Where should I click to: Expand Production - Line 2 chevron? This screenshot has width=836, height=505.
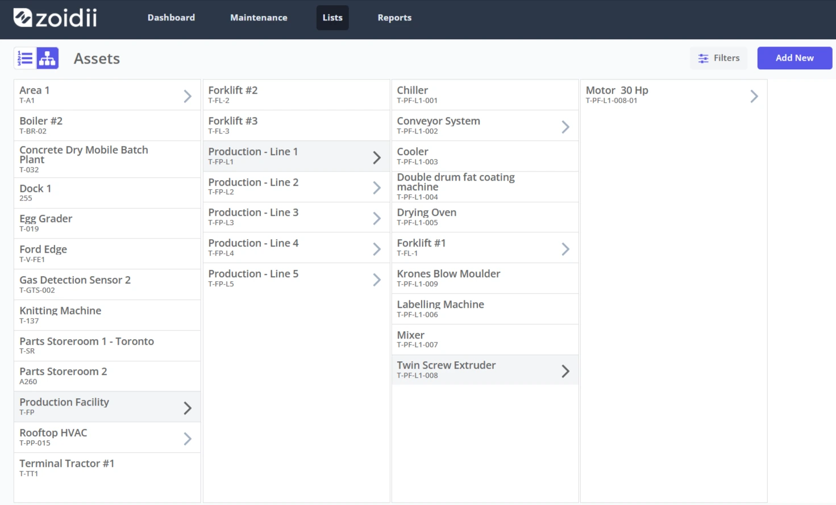[377, 188]
